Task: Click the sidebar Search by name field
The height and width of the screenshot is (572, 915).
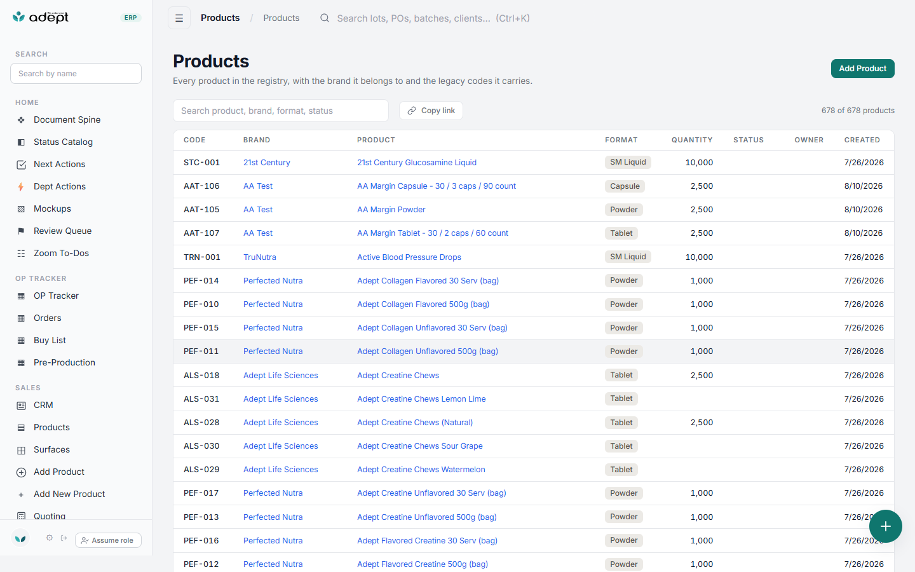Action: [76, 73]
